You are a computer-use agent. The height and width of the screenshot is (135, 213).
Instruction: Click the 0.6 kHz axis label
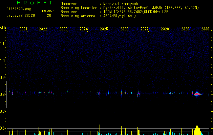click(3, 128)
